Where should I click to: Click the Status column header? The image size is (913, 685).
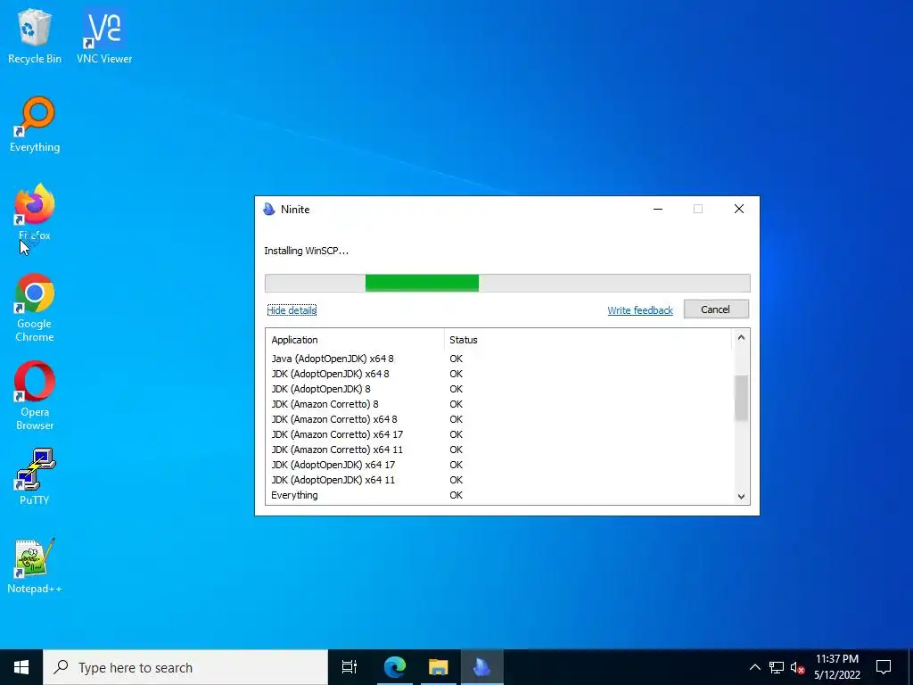pos(588,340)
